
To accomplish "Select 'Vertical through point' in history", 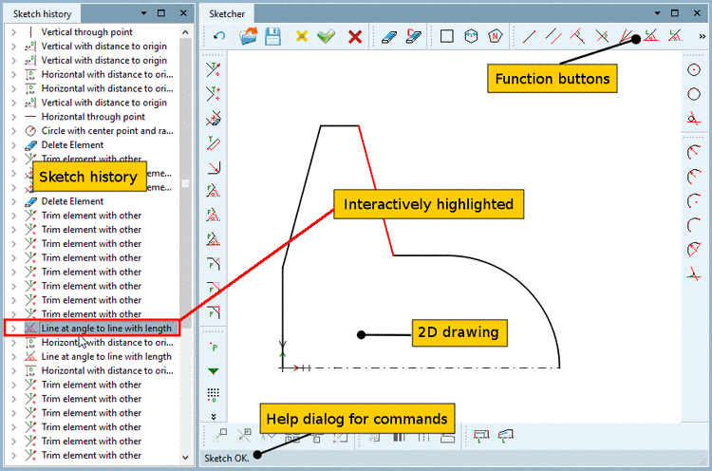I will coord(86,32).
